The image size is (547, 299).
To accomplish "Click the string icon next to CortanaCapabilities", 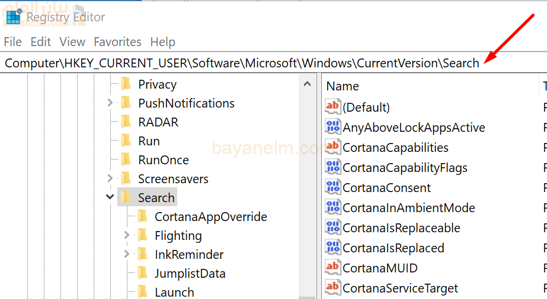I will point(333,147).
